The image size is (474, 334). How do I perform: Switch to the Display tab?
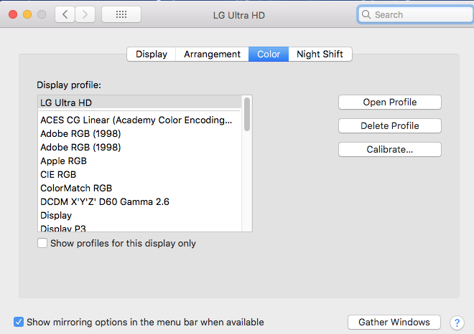[x=152, y=54]
